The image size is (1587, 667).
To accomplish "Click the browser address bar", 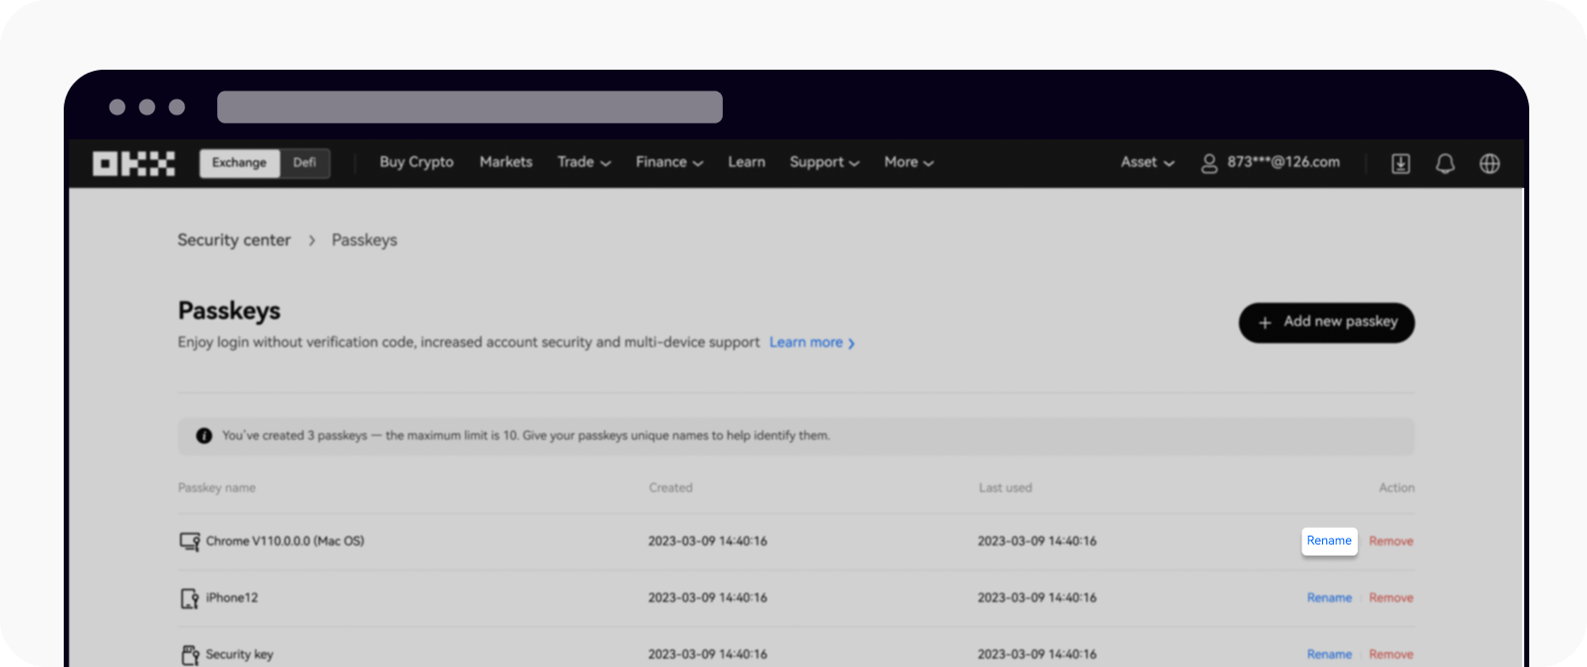I will 470,108.
